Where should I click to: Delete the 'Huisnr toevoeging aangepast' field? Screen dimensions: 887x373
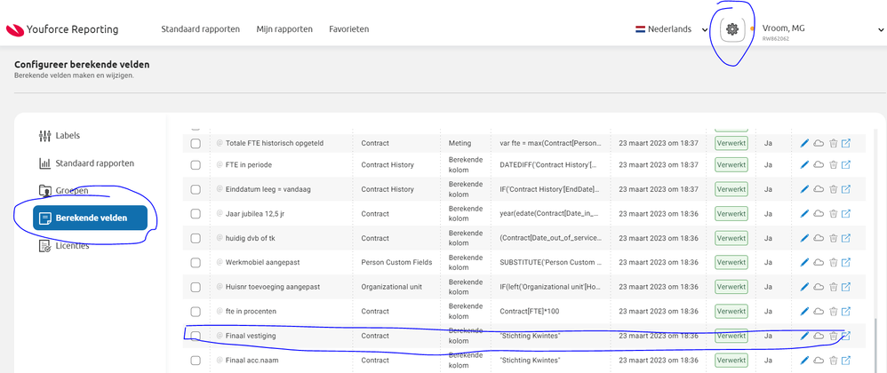click(833, 287)
